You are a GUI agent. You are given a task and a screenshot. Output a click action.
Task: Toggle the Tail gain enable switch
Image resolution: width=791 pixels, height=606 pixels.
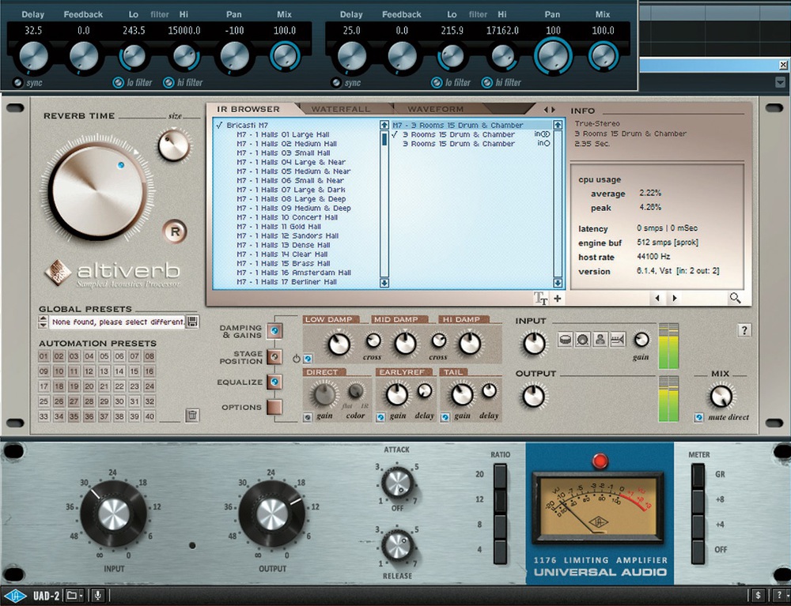[x=445, y=417]
